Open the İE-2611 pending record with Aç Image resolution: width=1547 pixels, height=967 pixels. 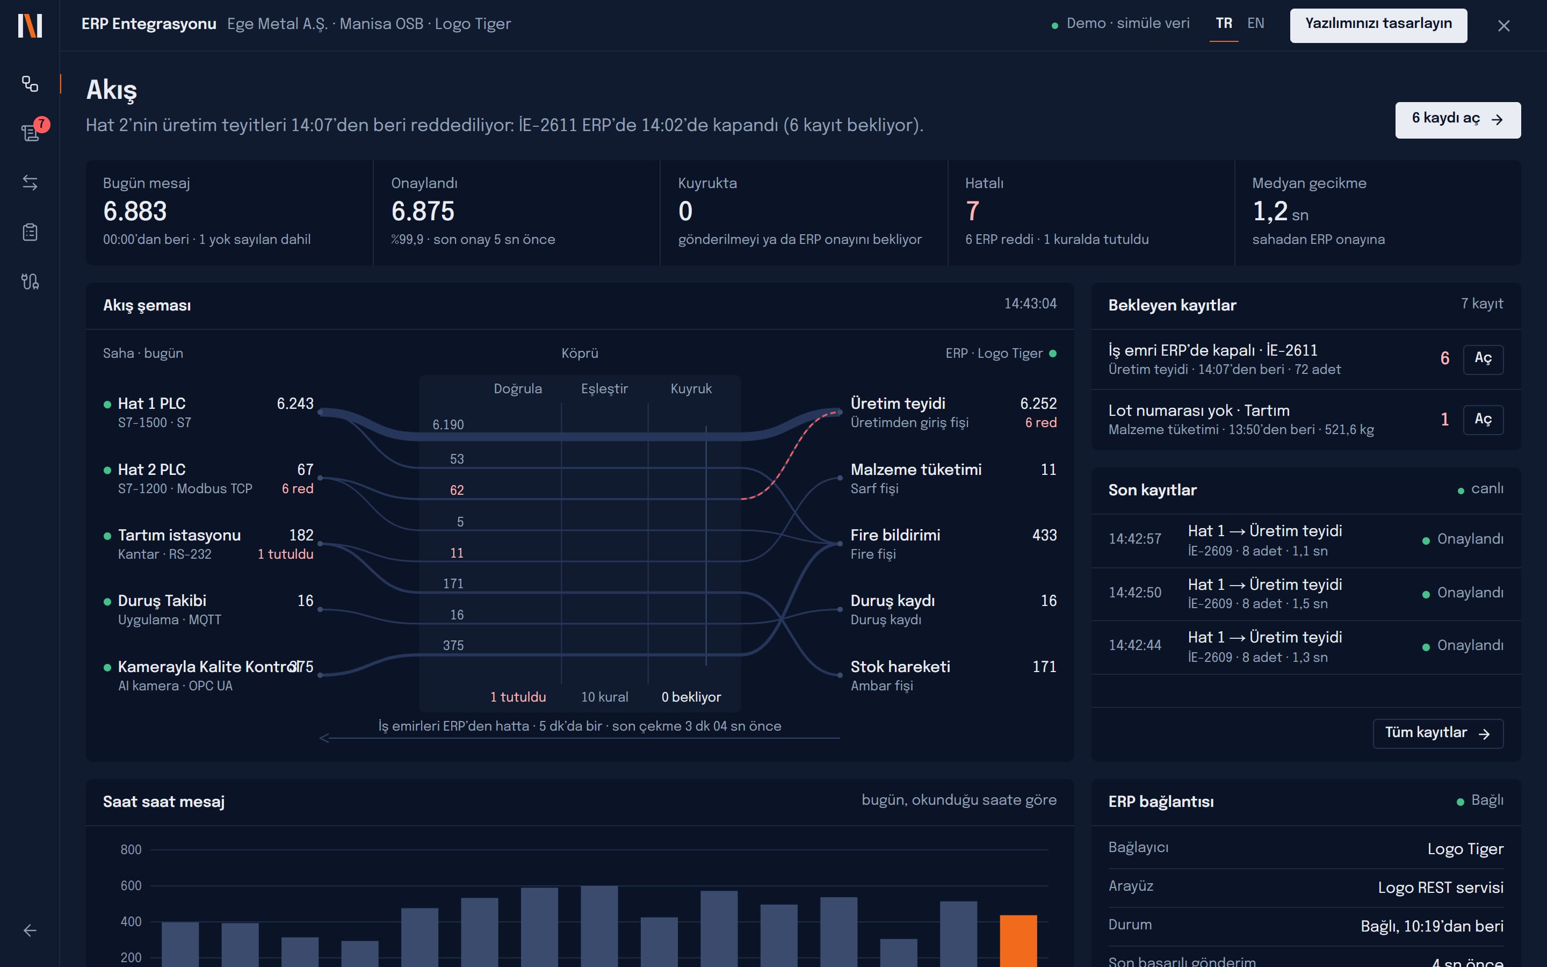coord(1483,359)
